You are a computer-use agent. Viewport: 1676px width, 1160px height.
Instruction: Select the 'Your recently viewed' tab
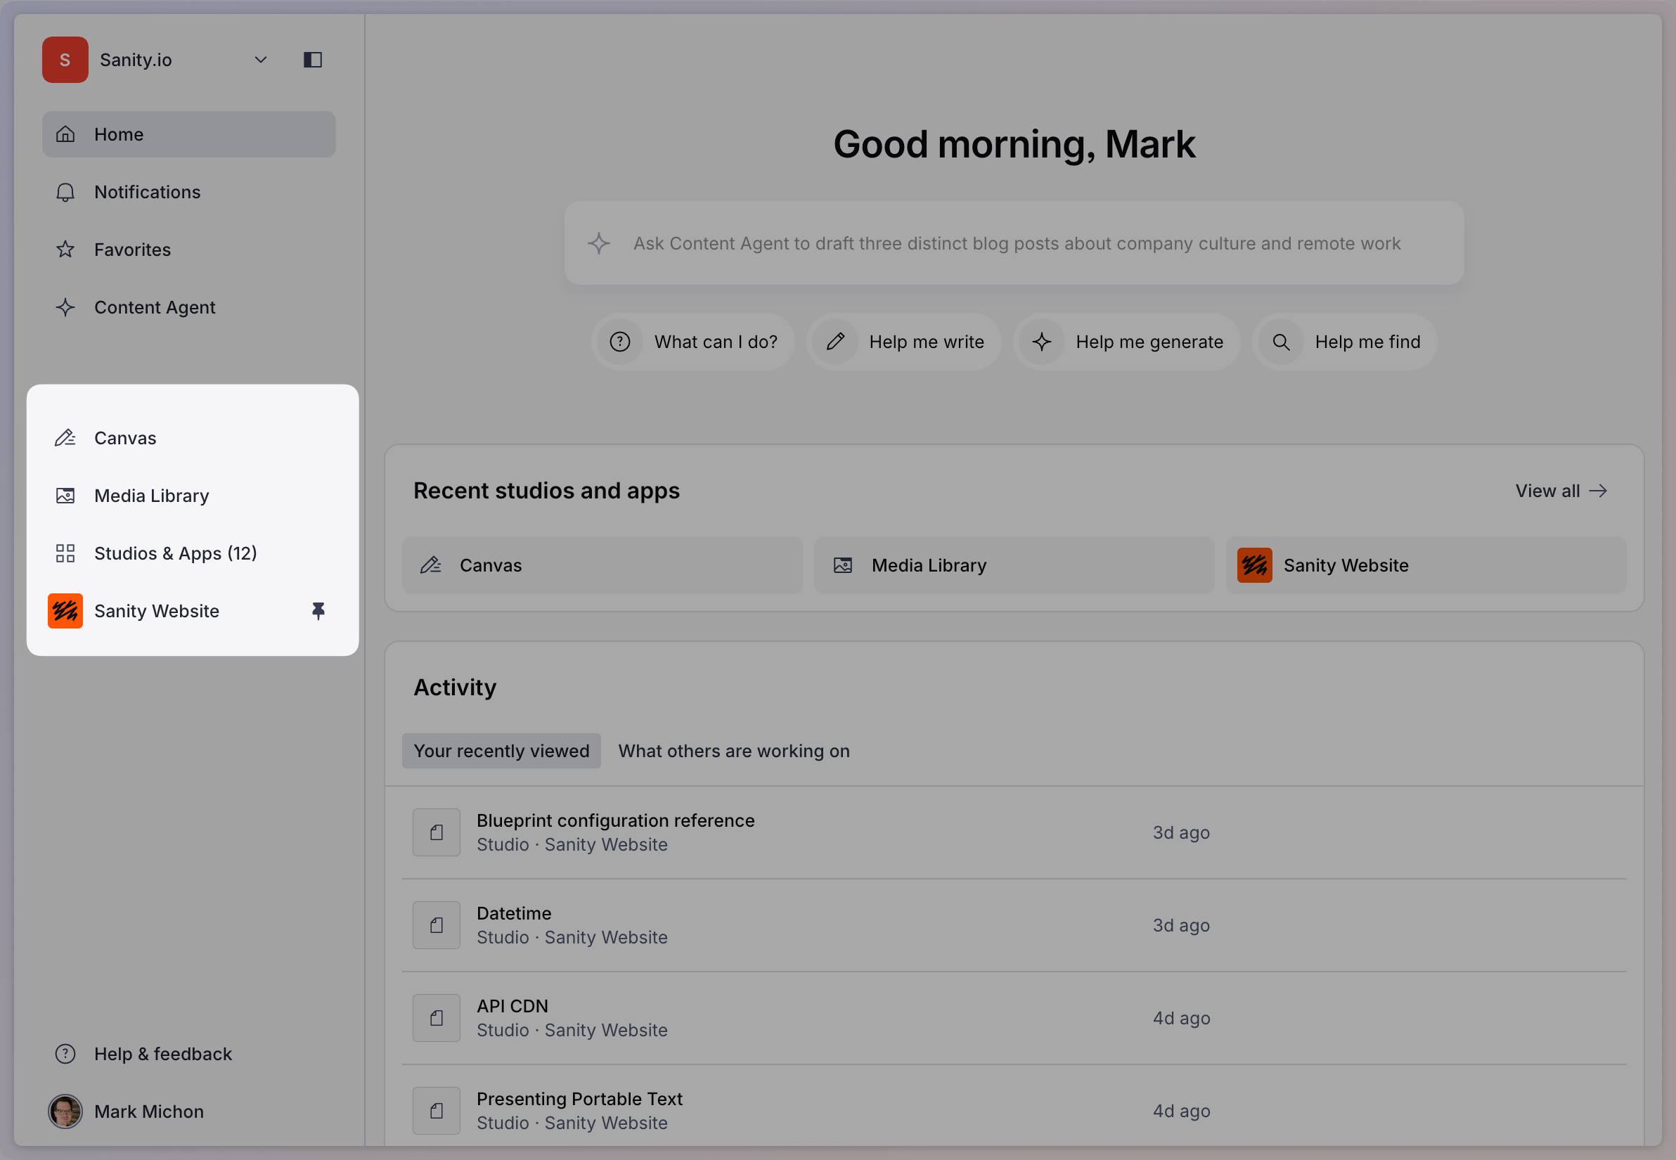point(501,751)
